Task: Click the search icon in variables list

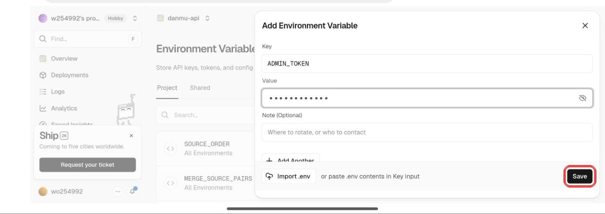Action: pyautogui.click(x=165, y=115)
